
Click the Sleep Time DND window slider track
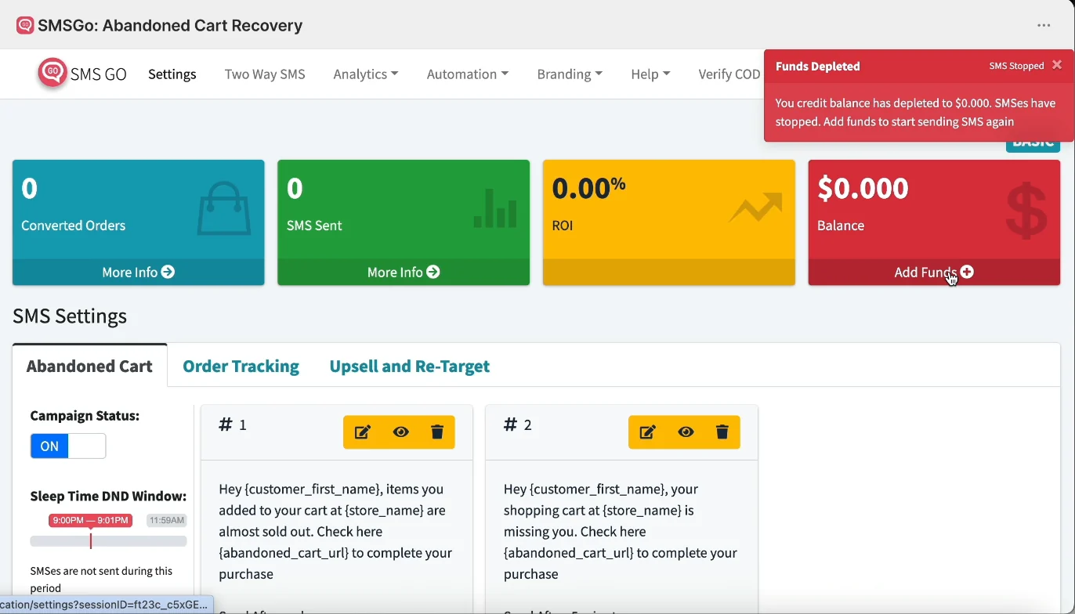click(108, 541)
